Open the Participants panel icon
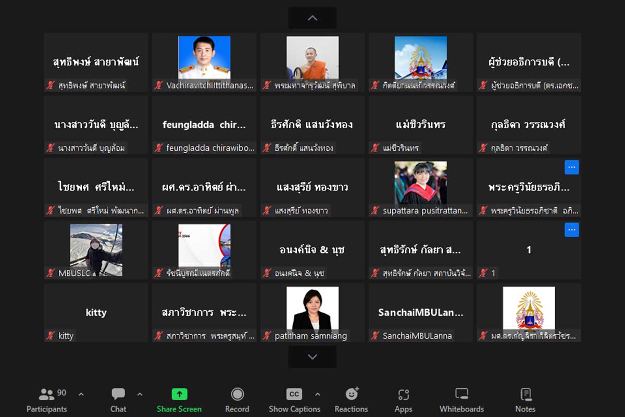This screenshot has width=625, height=417. click(46, 394)
